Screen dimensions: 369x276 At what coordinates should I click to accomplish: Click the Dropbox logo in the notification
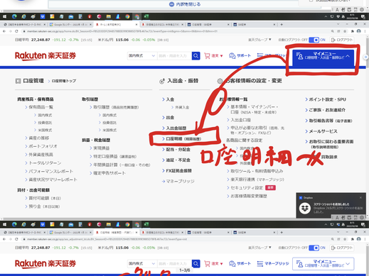point(305,208)
